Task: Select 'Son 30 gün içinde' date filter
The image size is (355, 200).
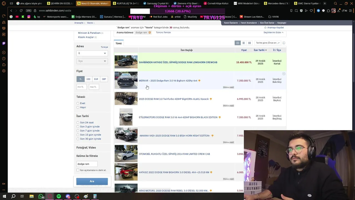Action: [78, 139]
